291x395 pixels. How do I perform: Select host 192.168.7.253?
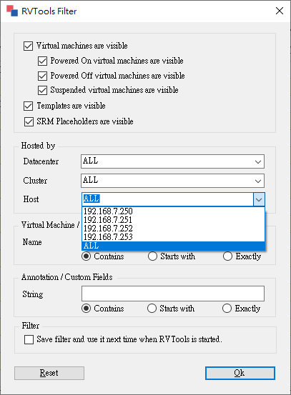pos(173,237)
